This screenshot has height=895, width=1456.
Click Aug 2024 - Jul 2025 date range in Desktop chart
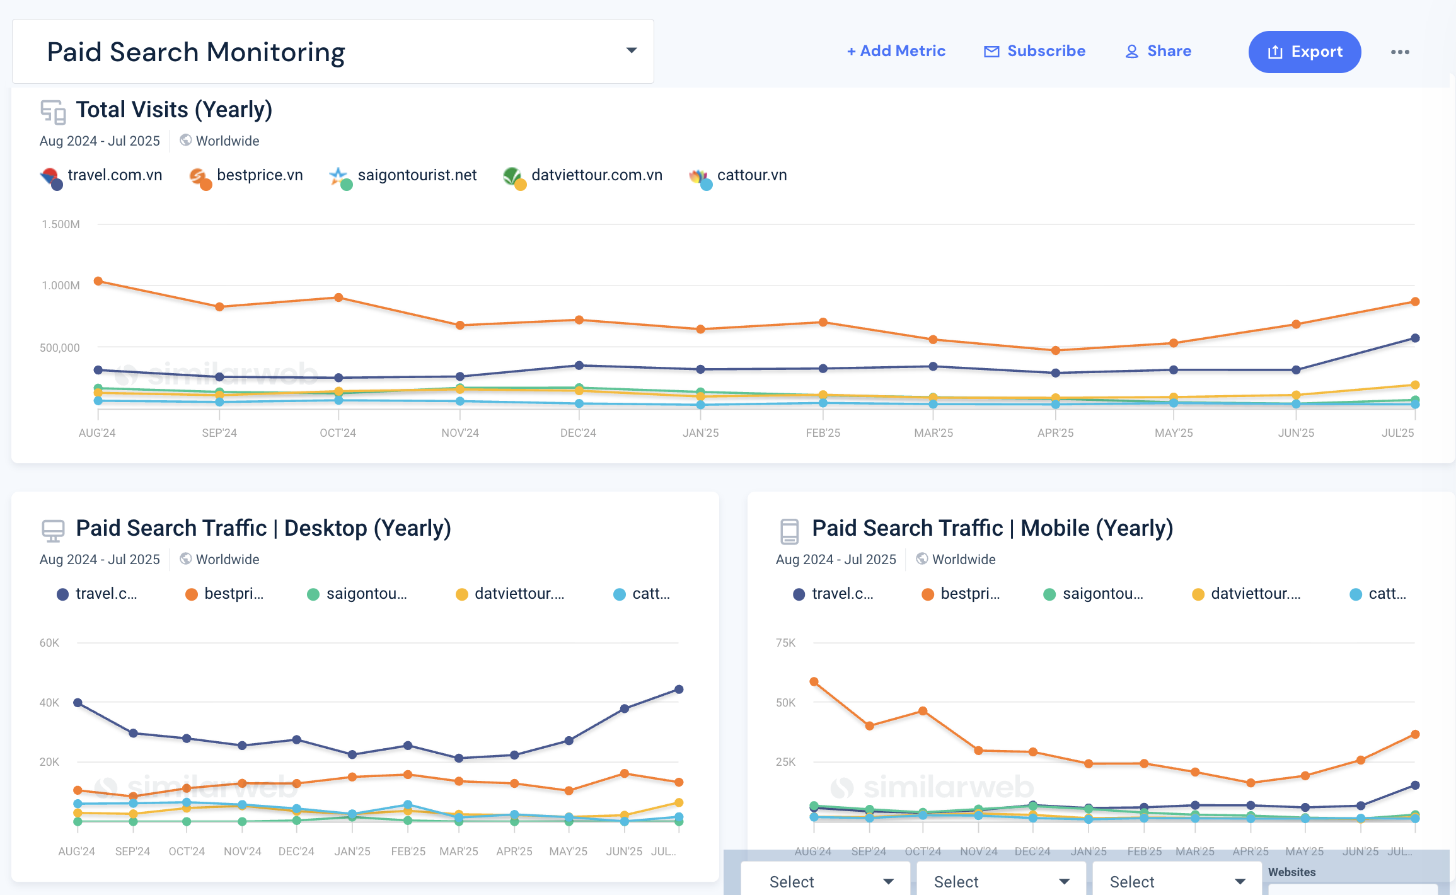100,559
